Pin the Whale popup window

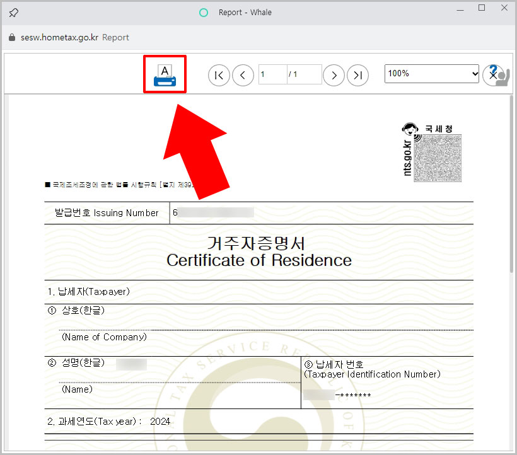[x=13, y=13]
